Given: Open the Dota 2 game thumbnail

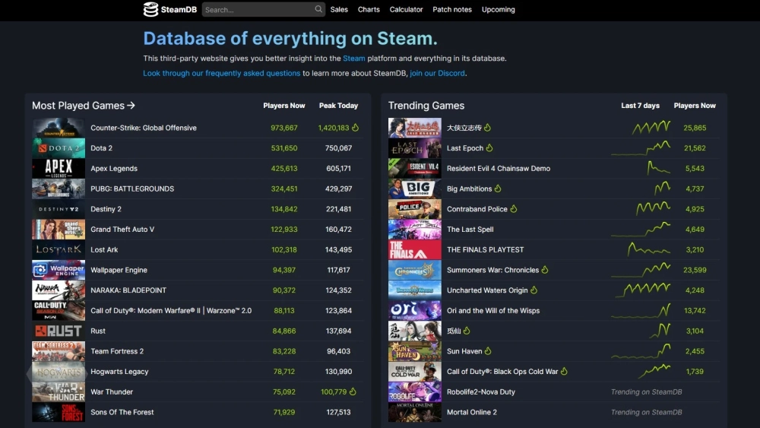Looking at the screenshot, I should point(59,148).
